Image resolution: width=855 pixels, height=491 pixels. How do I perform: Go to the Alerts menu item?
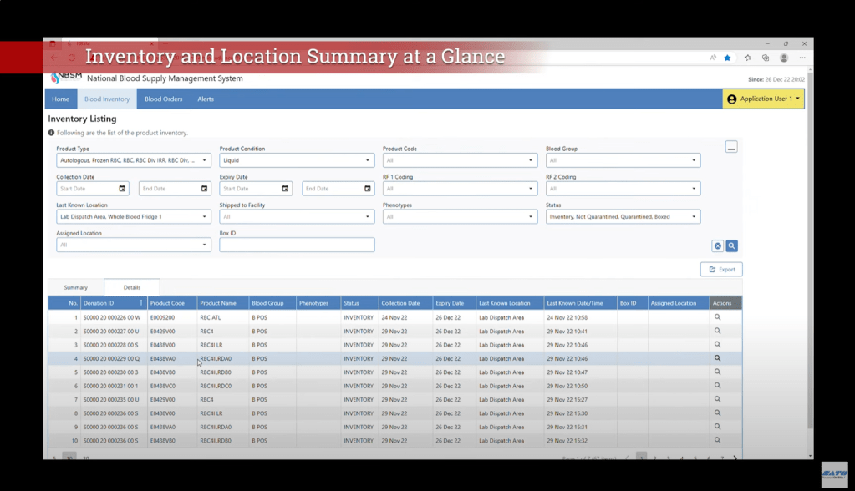pos(206,99)
